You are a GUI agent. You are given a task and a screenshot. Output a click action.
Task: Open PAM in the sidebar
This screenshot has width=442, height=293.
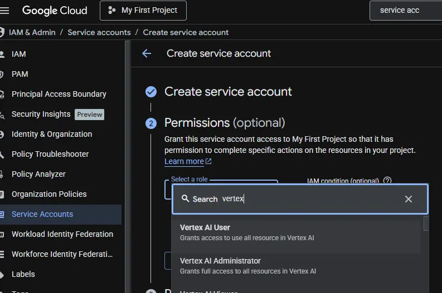point(20,74)
